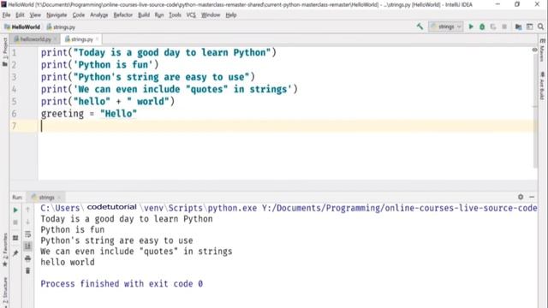The height and width of the screenshot is (308, 548).
Task: Toggle the Project tool window stripe button
Action: click(5, 51)
